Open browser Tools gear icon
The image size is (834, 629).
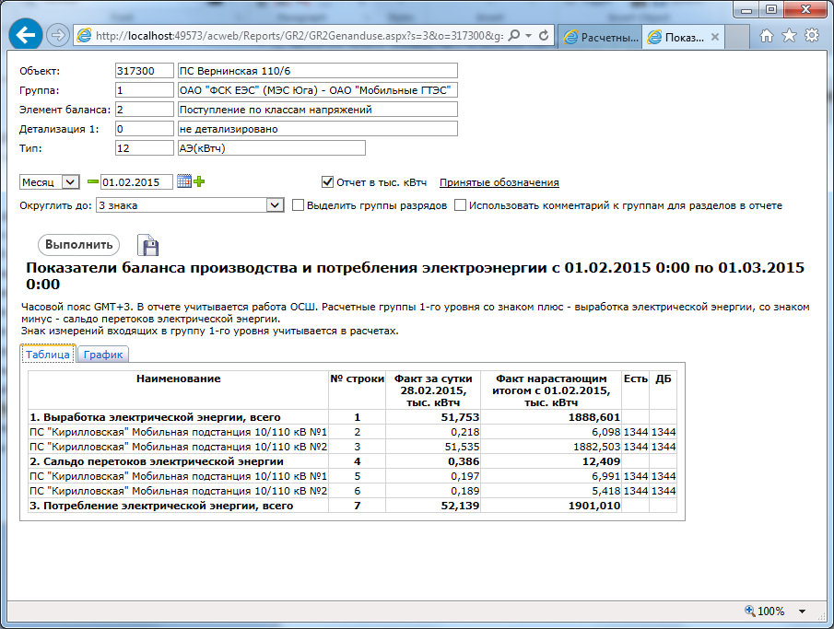point(812,36)
